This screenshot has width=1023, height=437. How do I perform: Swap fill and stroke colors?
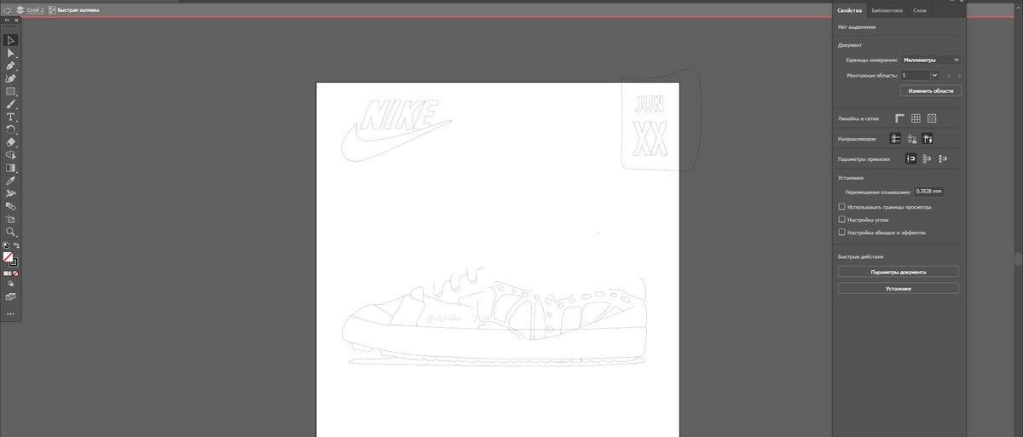[16, 245]
